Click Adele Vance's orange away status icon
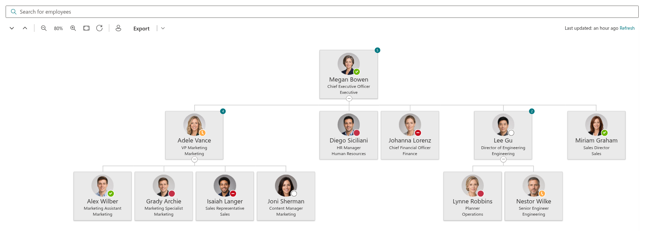The image size is (645, 237). (x=202, y=133)
